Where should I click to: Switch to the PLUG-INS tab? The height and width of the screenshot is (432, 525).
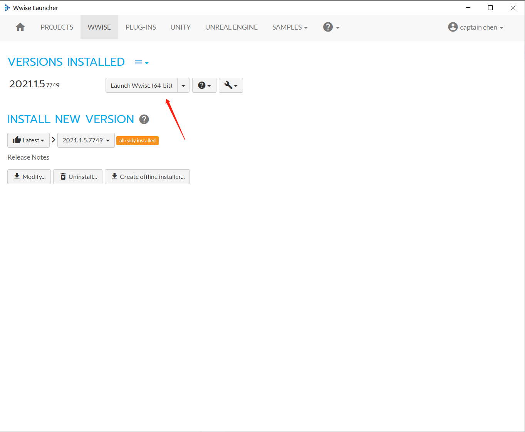point(141,27)
